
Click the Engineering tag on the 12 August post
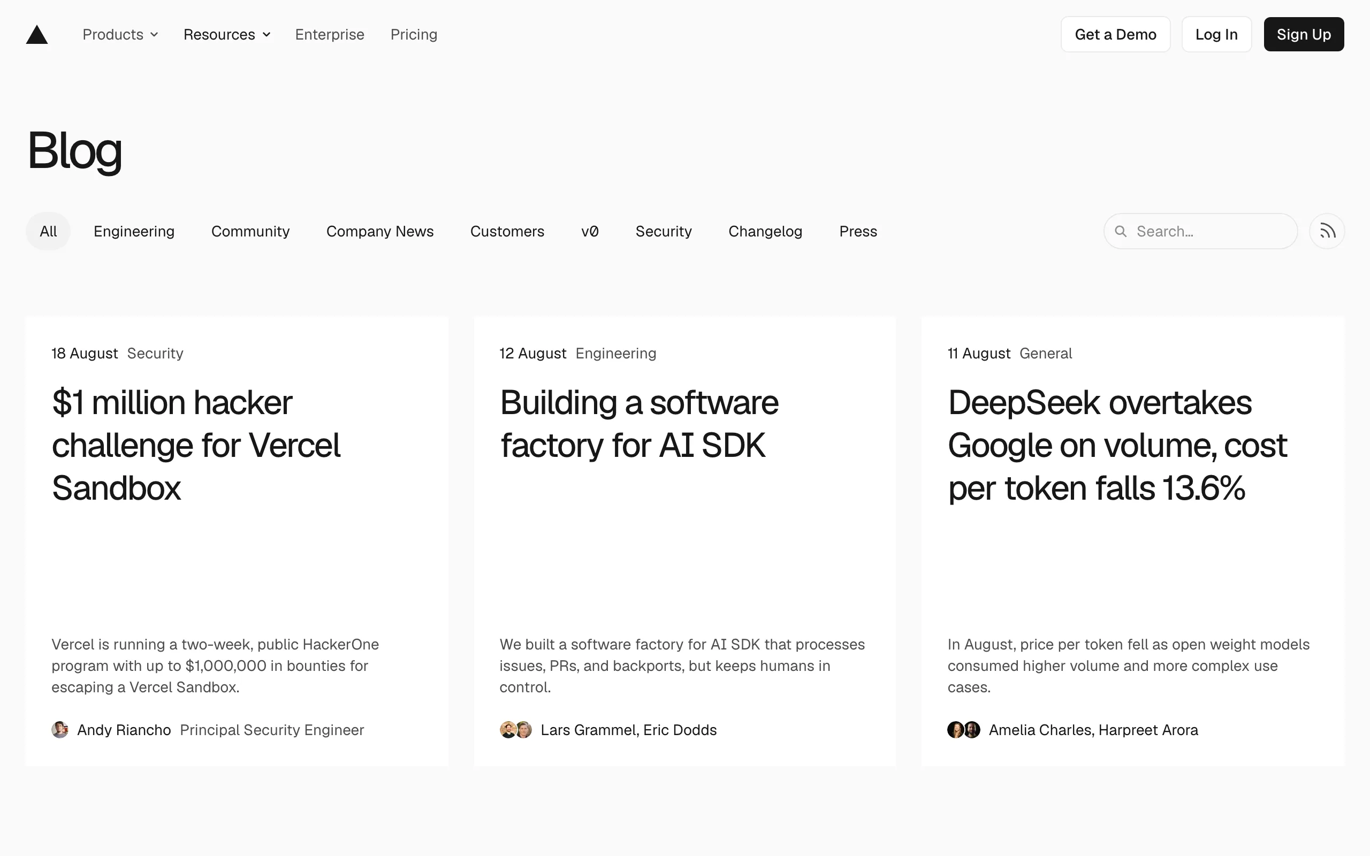tap(616, 353)
